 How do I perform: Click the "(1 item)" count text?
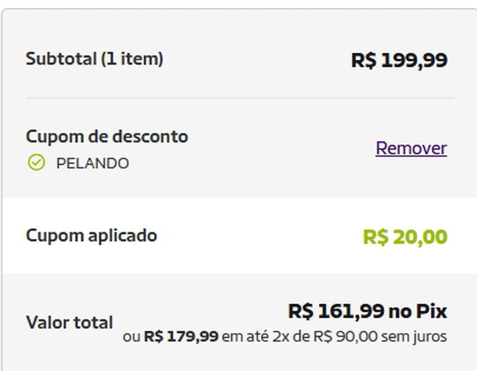click(132, 59)
